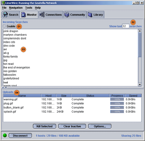The width and height of the screenshot is (145, 141).
Task: Click the Community tab people icon
Action: [67, 15]
